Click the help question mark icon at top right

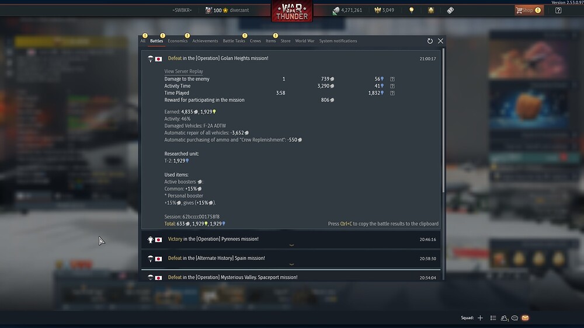(x=558, y=11)
